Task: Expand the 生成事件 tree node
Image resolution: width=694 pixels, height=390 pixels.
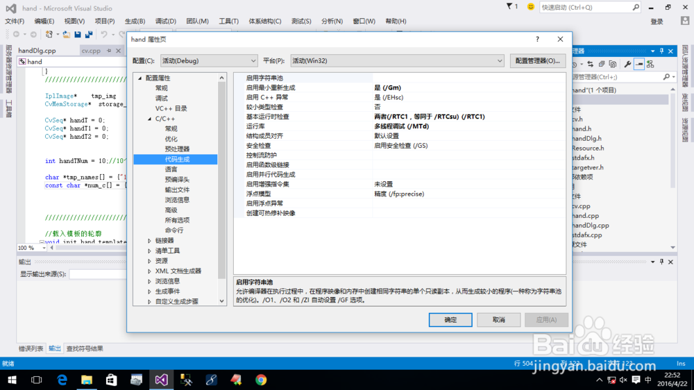Action: pos(150,291)
